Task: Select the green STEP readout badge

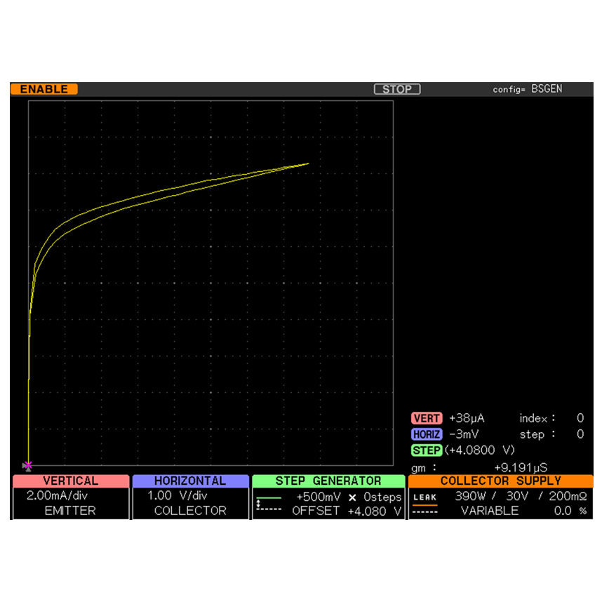Action: [427, 450]
